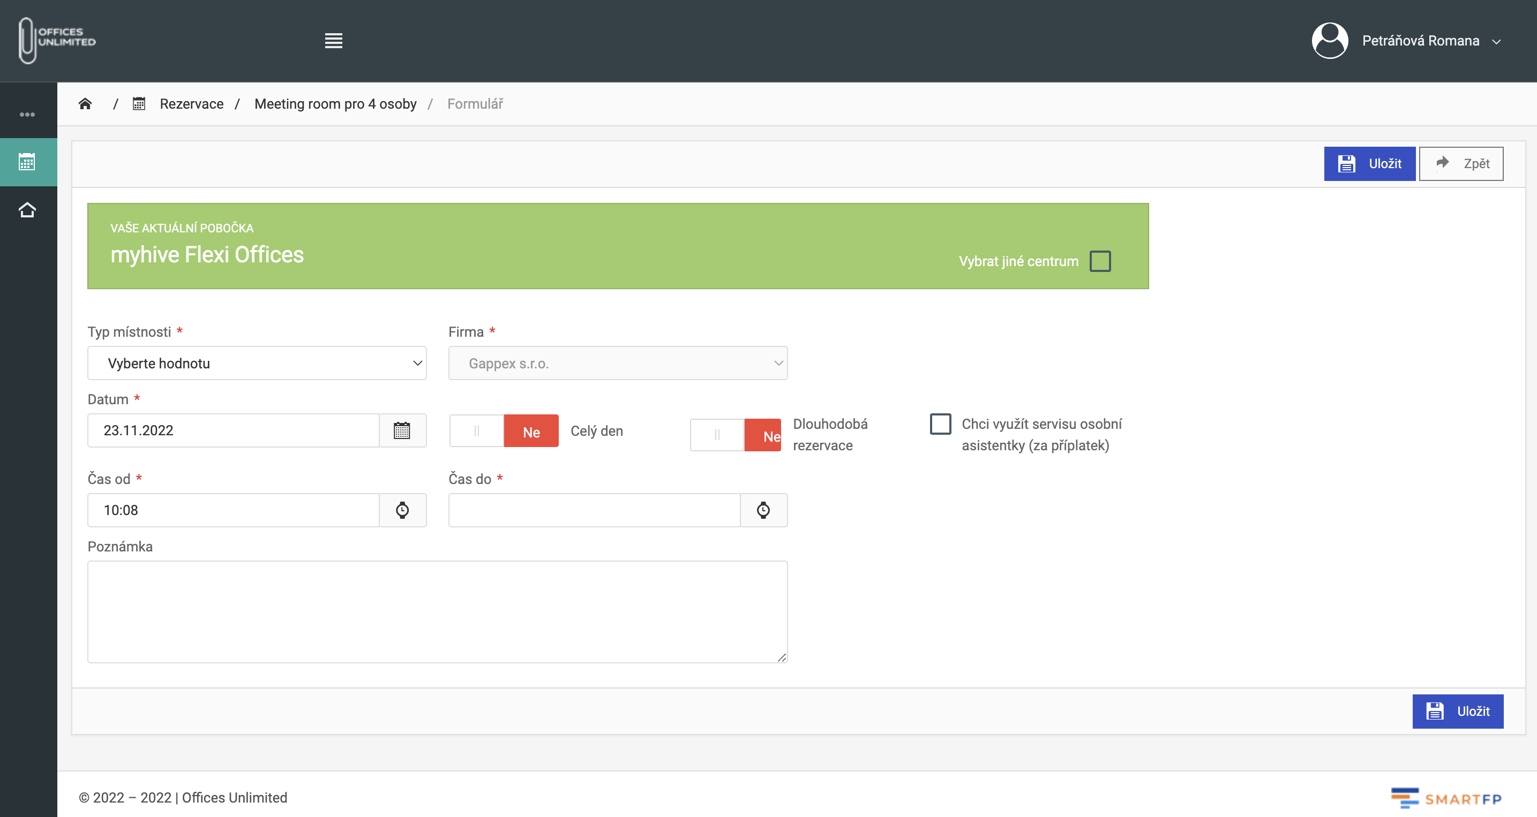Screen dimensions: 1537x817
Task: Check the Vybrat jiné centrum checkbox
Action: pos(1100,261)
